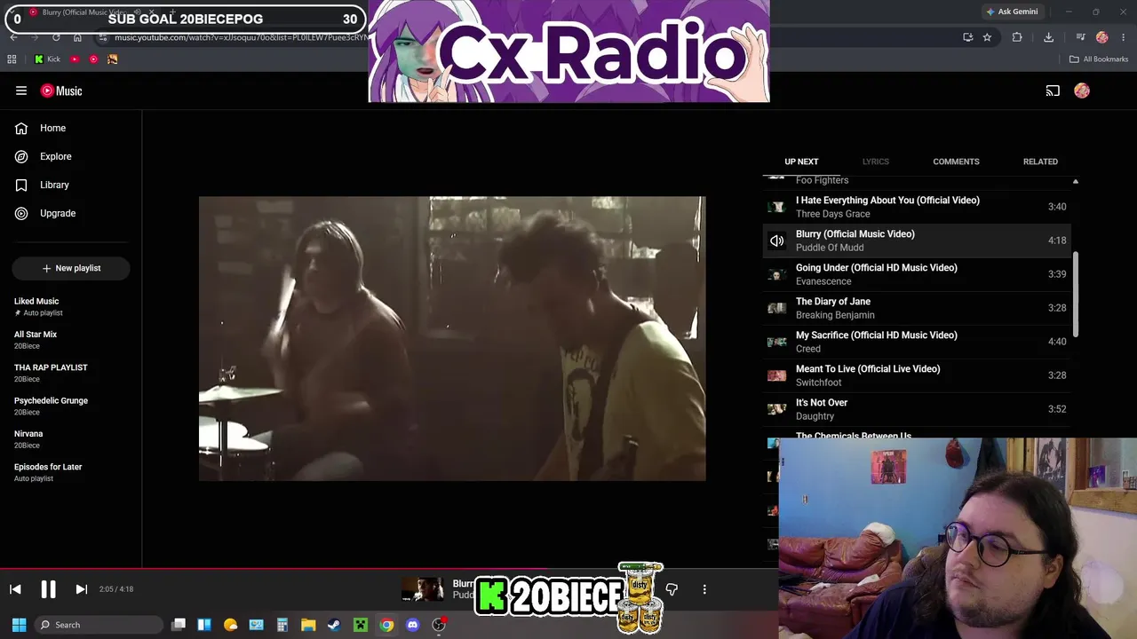Play Meant To Live by Switchfoot from queue
The height and width of the screenshot is (639, 1137).
(x=916, y=375)
